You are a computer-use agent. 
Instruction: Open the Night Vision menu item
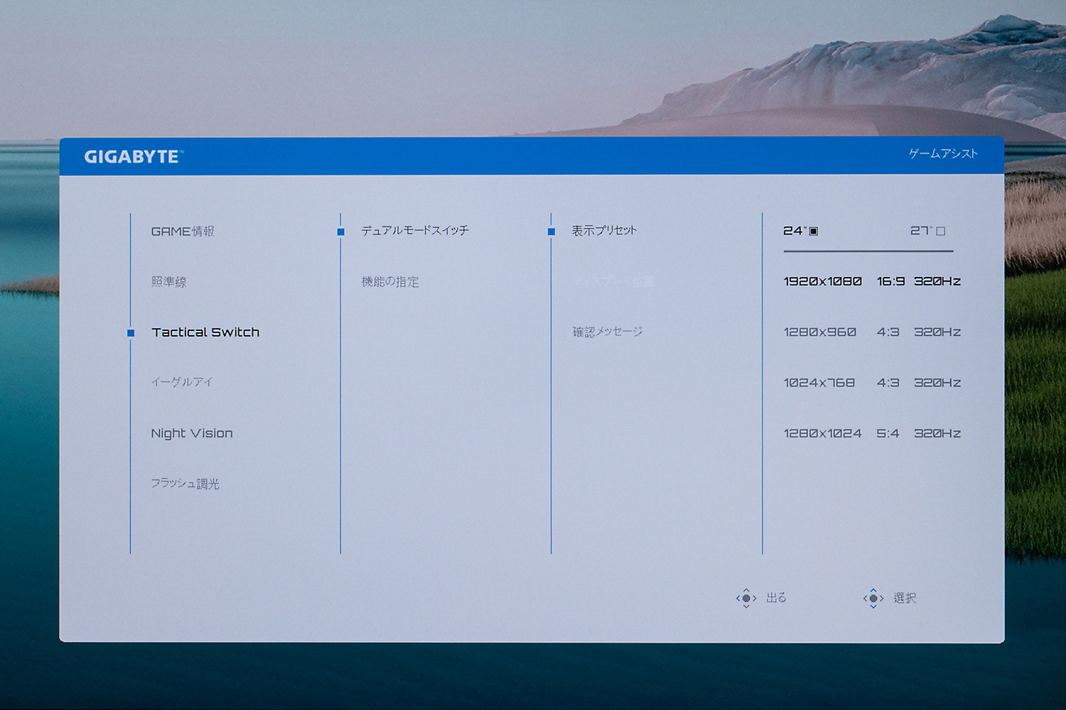pyautogui.click(x=192, y=433)
